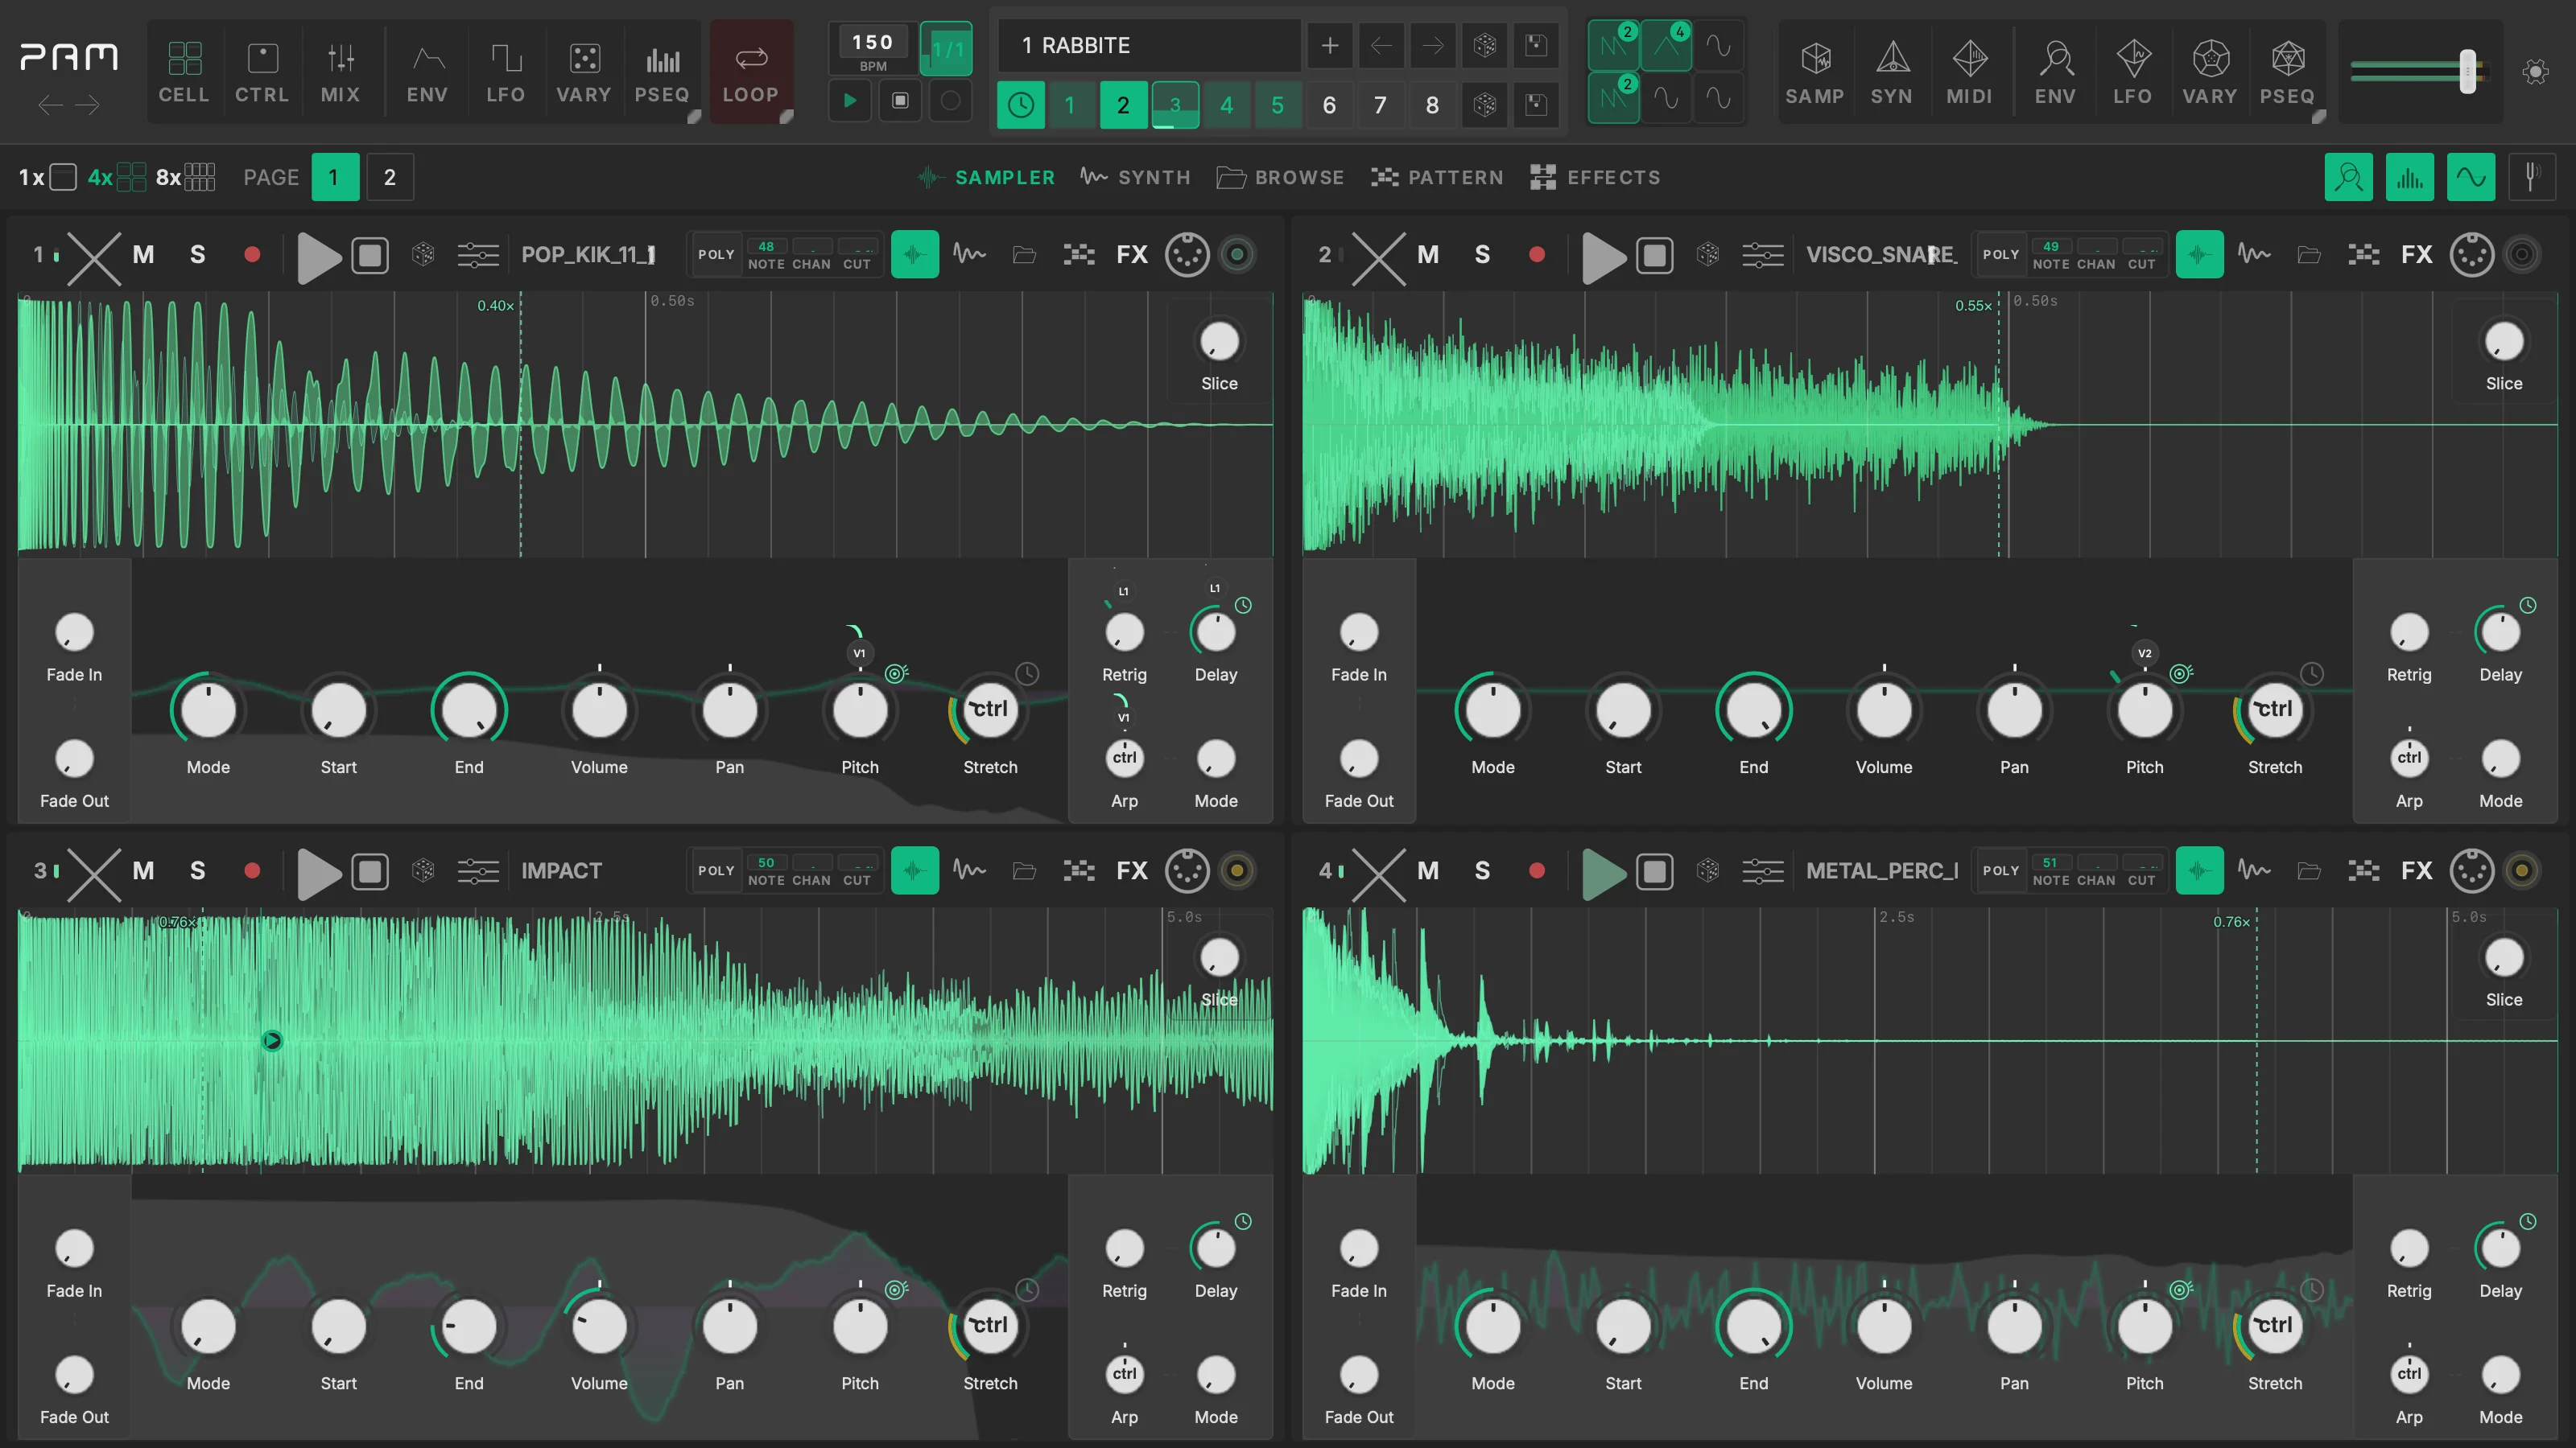
Task: Toggle the LOOP mode button
Action: (751, 71)
